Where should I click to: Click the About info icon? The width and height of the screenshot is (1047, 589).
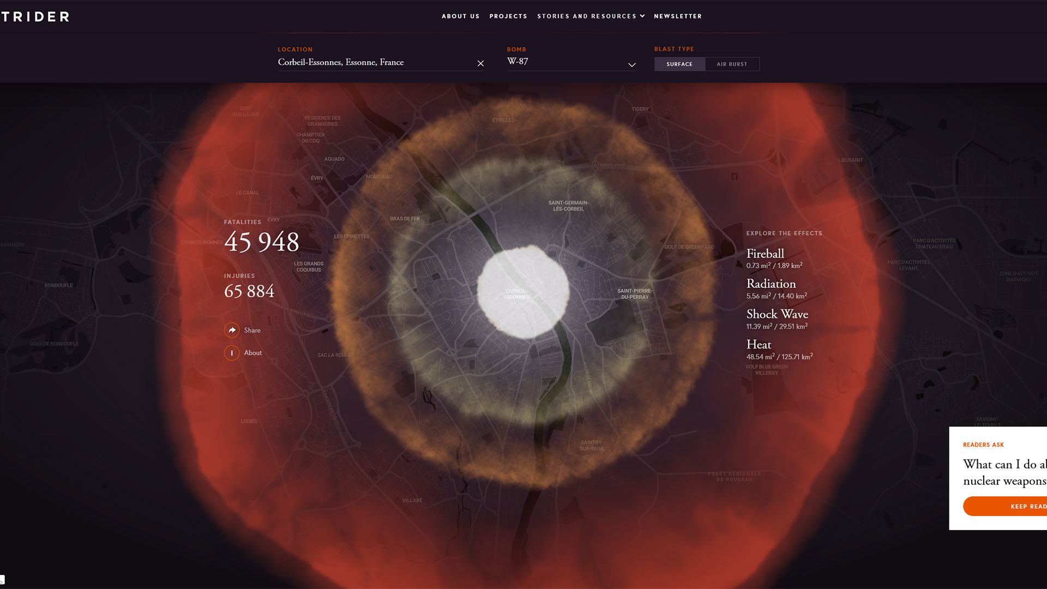coord(232,353)
